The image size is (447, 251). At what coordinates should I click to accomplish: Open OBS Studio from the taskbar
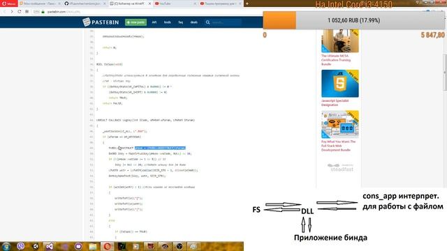tap(179, 246)
